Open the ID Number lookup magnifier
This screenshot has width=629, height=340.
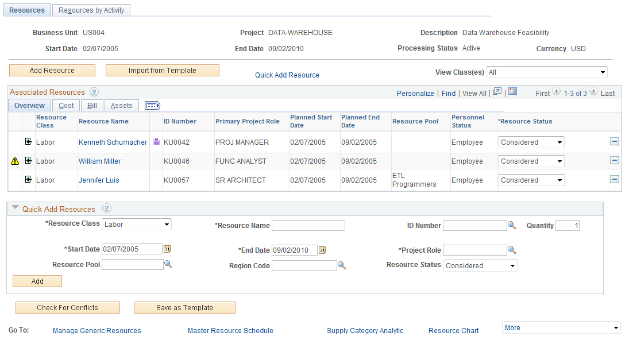click(512, 225)
